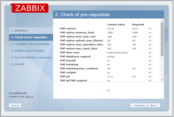Screen dimensions: 174x117
Task: Click the off value for mbstring.func_overload required
Action: [x=134, y=69]
